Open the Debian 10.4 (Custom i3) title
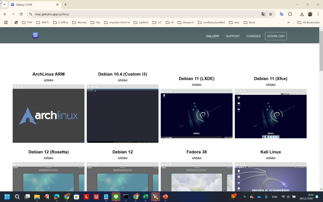 pyautogui.click(x=123, y=74)
